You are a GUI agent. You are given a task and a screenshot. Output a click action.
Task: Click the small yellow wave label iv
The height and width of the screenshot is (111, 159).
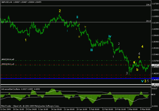pos(85,27)
